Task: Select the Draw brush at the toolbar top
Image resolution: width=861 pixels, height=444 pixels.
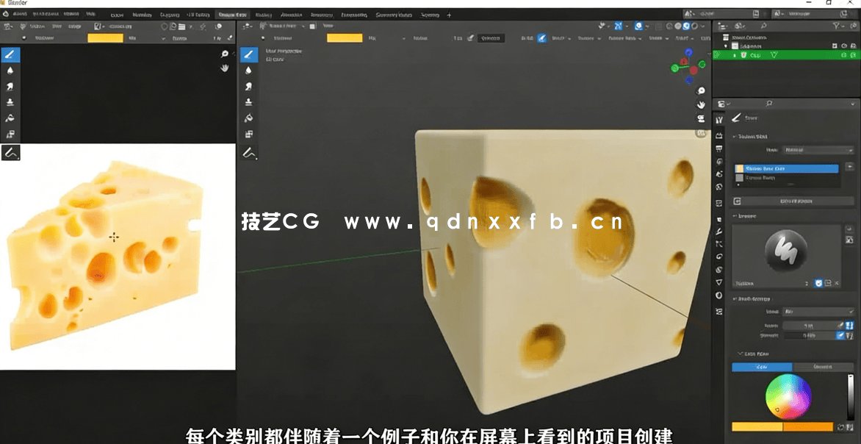Action: click(x=11, y=54)
